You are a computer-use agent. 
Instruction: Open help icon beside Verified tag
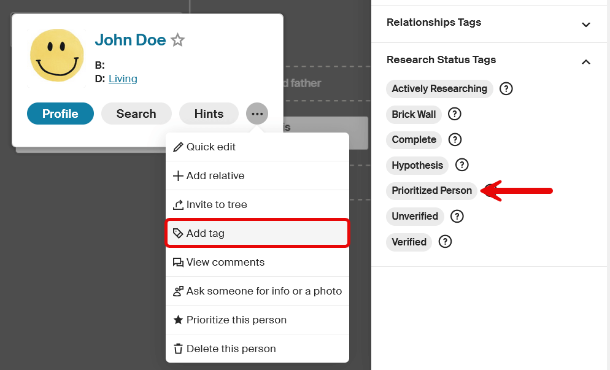click(445, 242)
